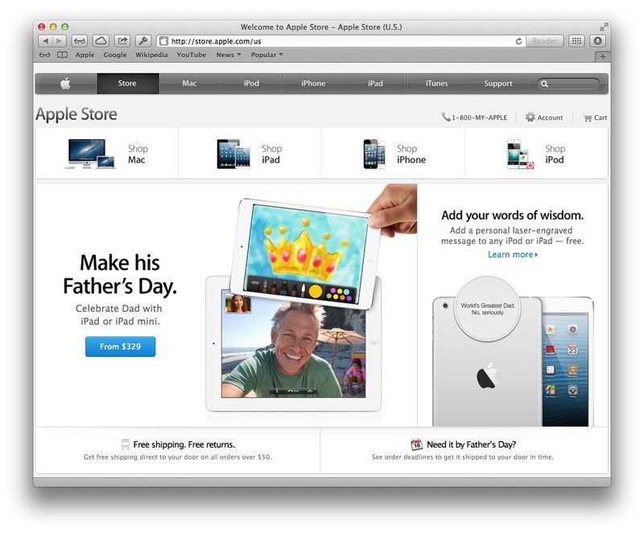Screen dimensions: 644x533
Task: Click Free shipping. Free returns. heading
Action: pyautogui.click(x=184, y=444)
